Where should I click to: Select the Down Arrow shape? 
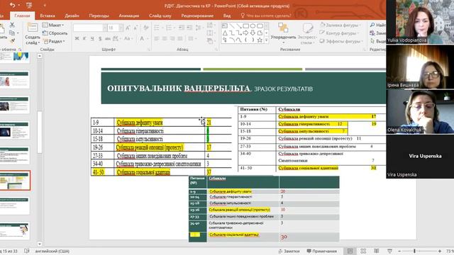[x=253, y=33]
